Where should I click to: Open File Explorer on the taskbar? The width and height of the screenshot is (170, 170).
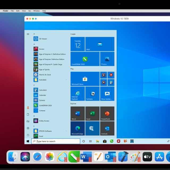(97, 141)
